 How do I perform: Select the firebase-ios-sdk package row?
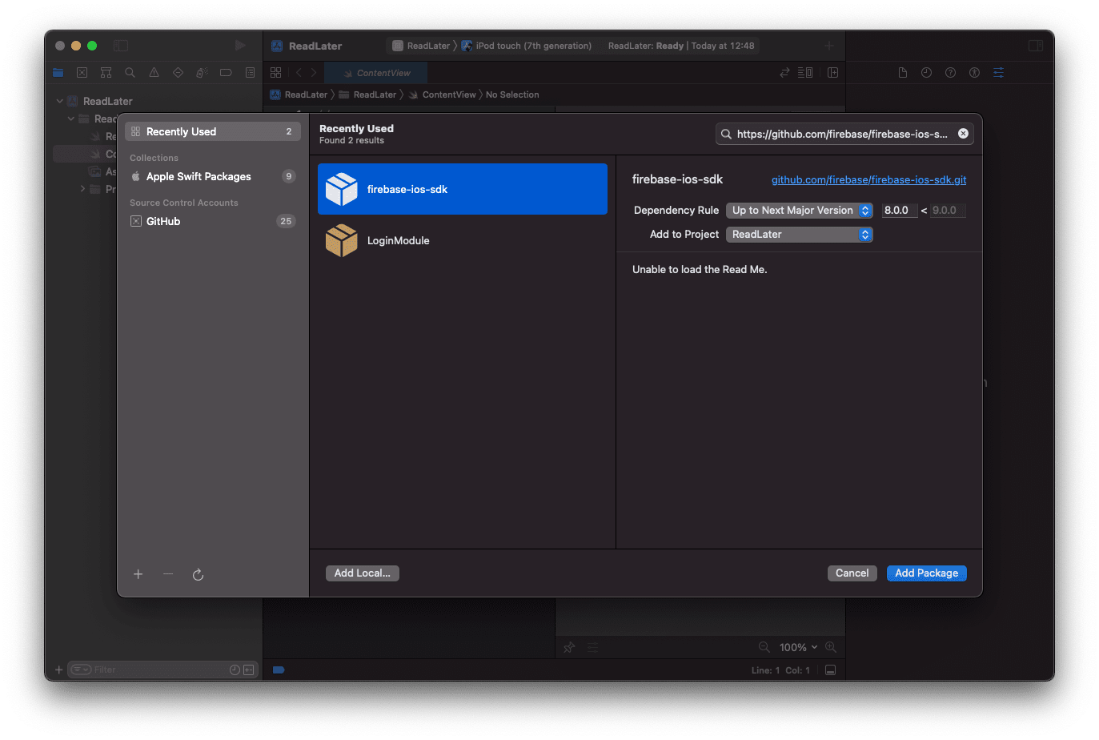[463, 189]
